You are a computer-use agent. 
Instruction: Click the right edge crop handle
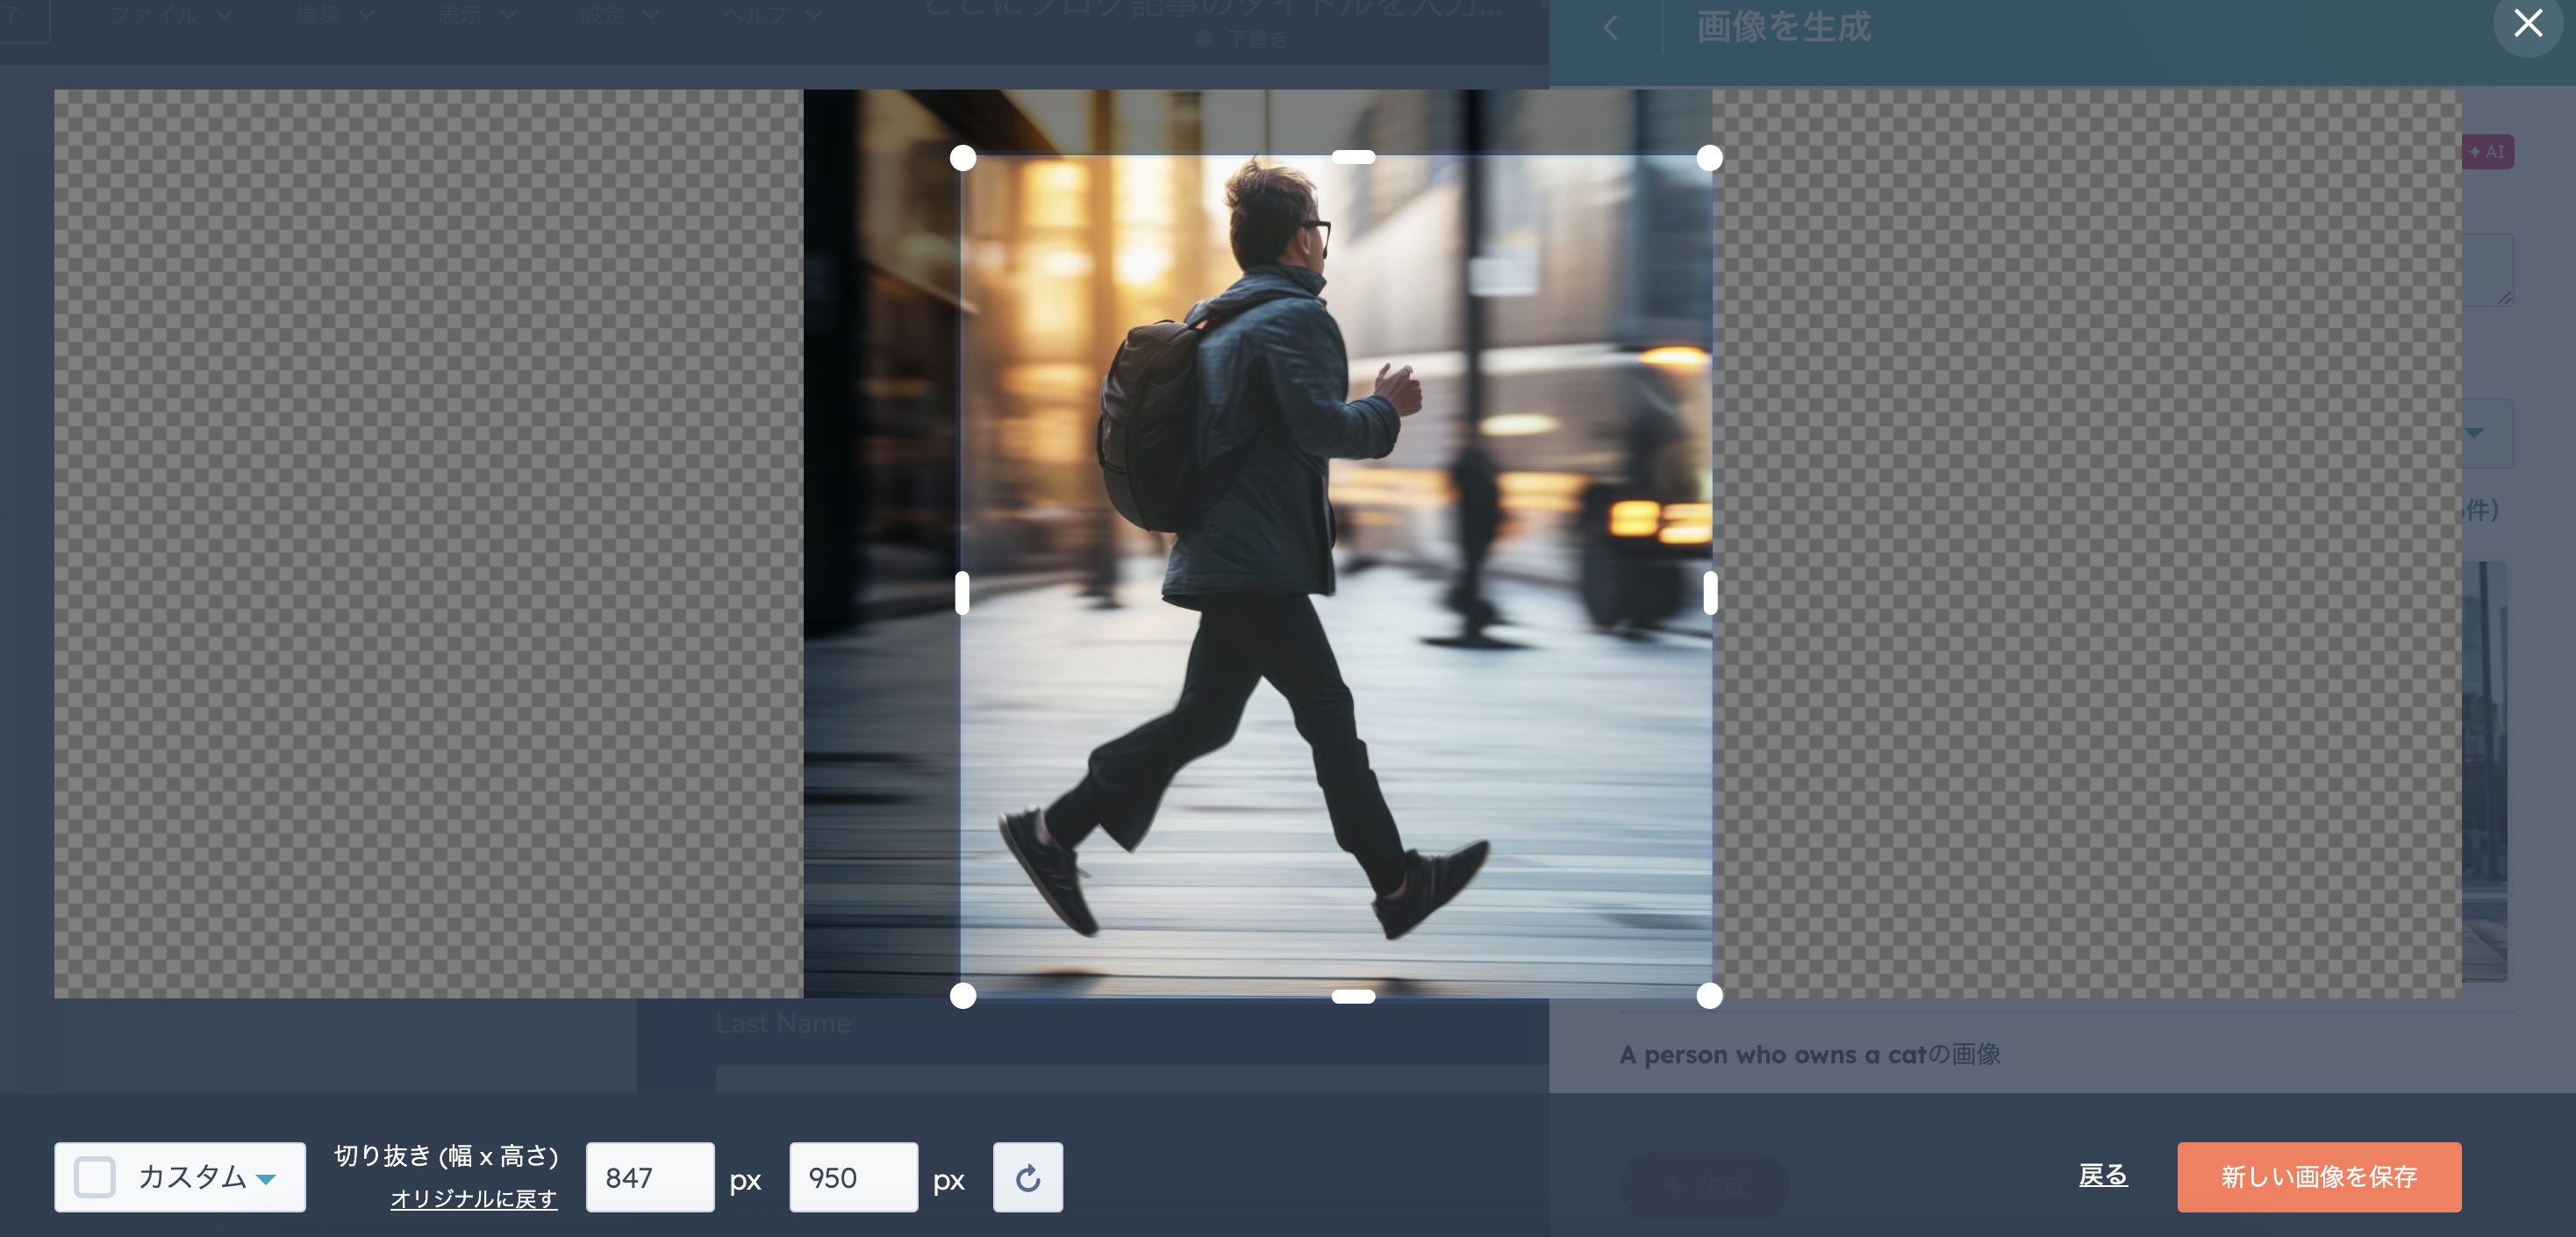click(x=1710, y=593)
